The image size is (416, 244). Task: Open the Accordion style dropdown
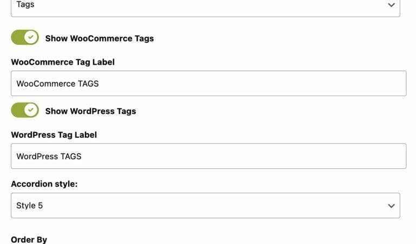[x=206, y=206]
